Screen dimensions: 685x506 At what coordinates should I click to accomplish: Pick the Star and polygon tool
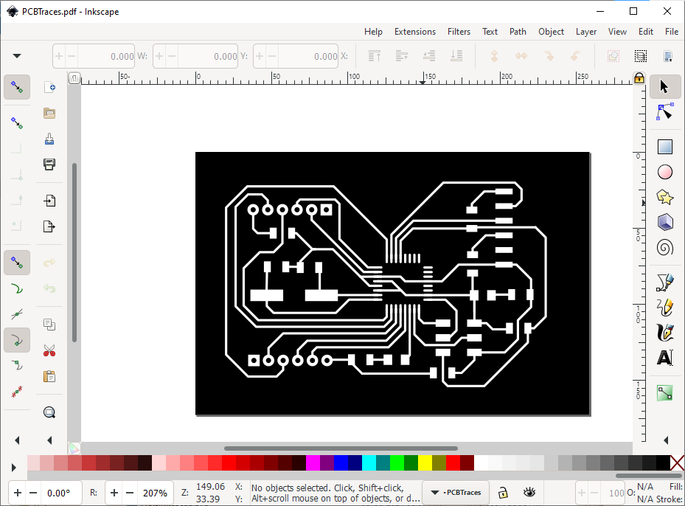pos(664,198)
